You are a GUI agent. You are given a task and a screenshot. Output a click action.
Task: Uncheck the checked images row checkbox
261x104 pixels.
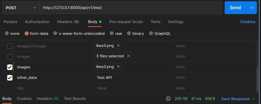click(10, 67)
